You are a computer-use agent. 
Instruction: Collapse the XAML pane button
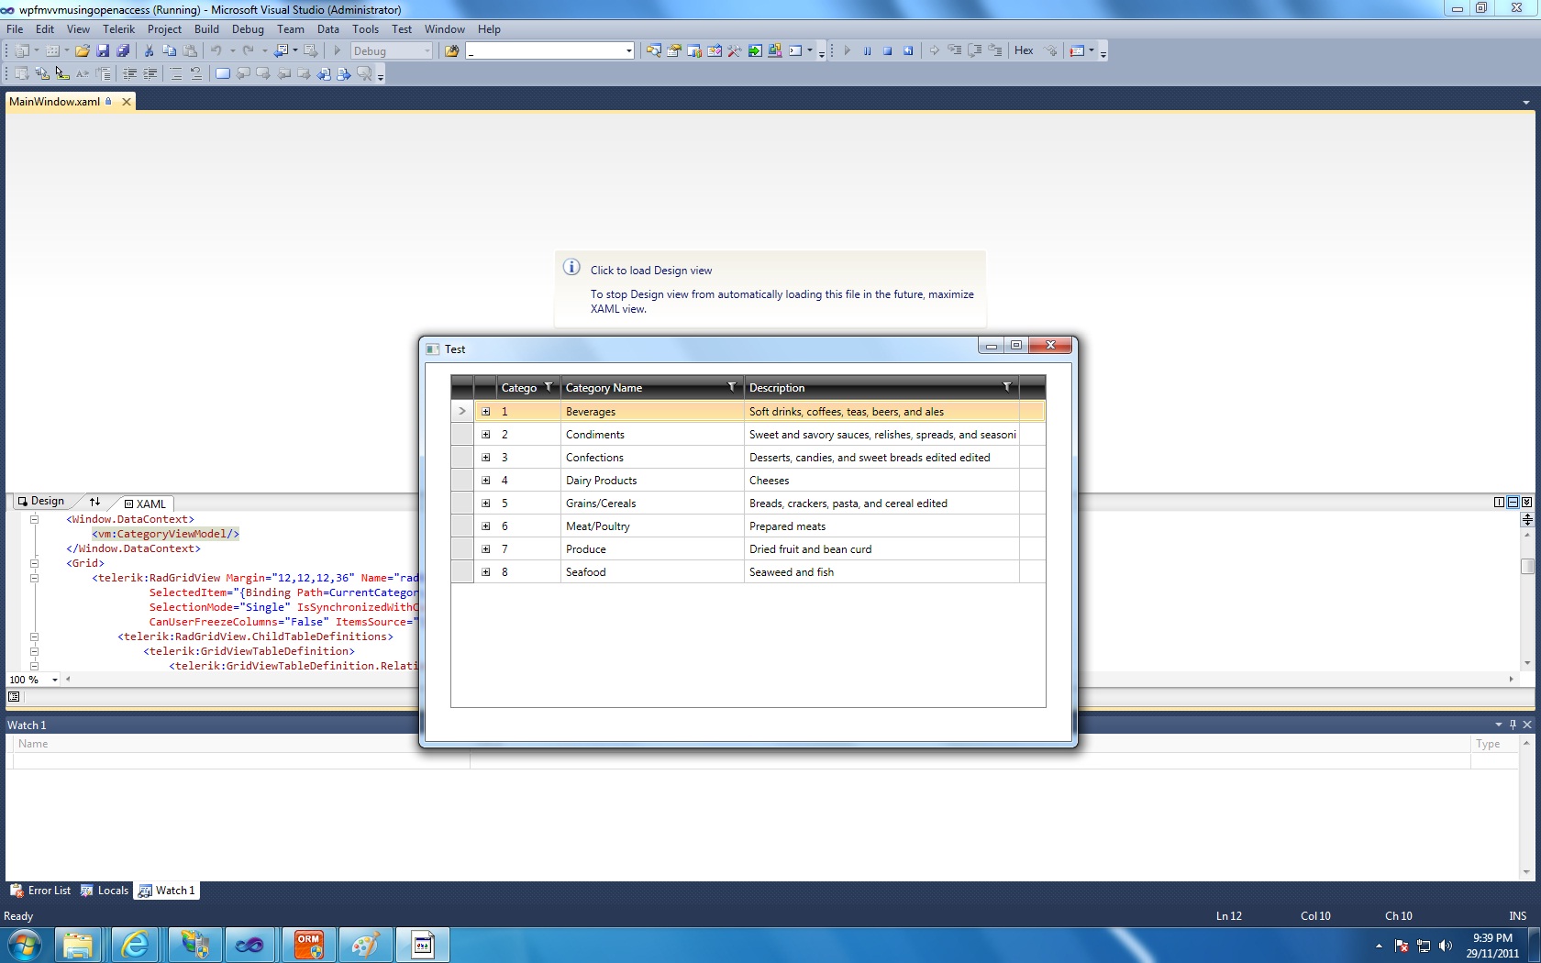click(x=1526, y=502)
